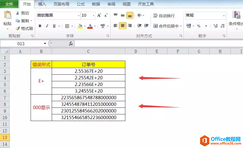243x148 pixels.
Task: Align text to top of cell
Action: 116,15
